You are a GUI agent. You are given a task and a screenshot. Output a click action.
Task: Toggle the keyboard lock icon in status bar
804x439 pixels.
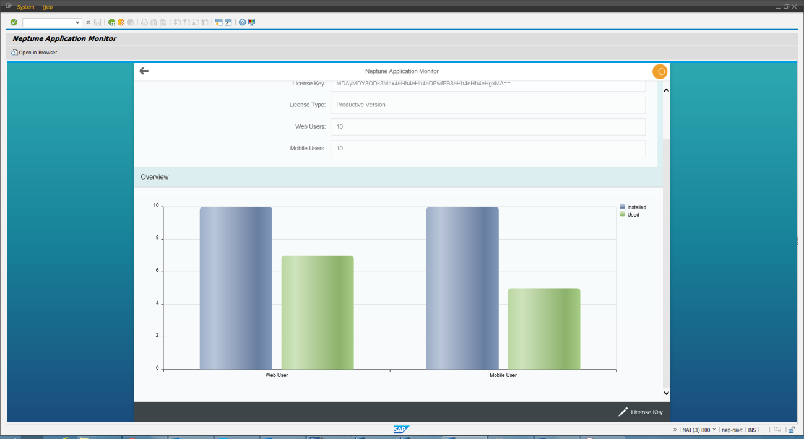[x=792, y=429]
